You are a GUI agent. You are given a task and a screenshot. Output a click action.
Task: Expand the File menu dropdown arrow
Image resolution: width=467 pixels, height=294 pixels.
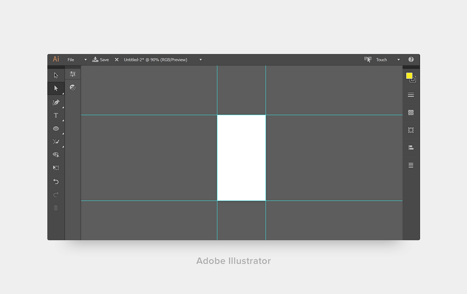tap(85, 60)
